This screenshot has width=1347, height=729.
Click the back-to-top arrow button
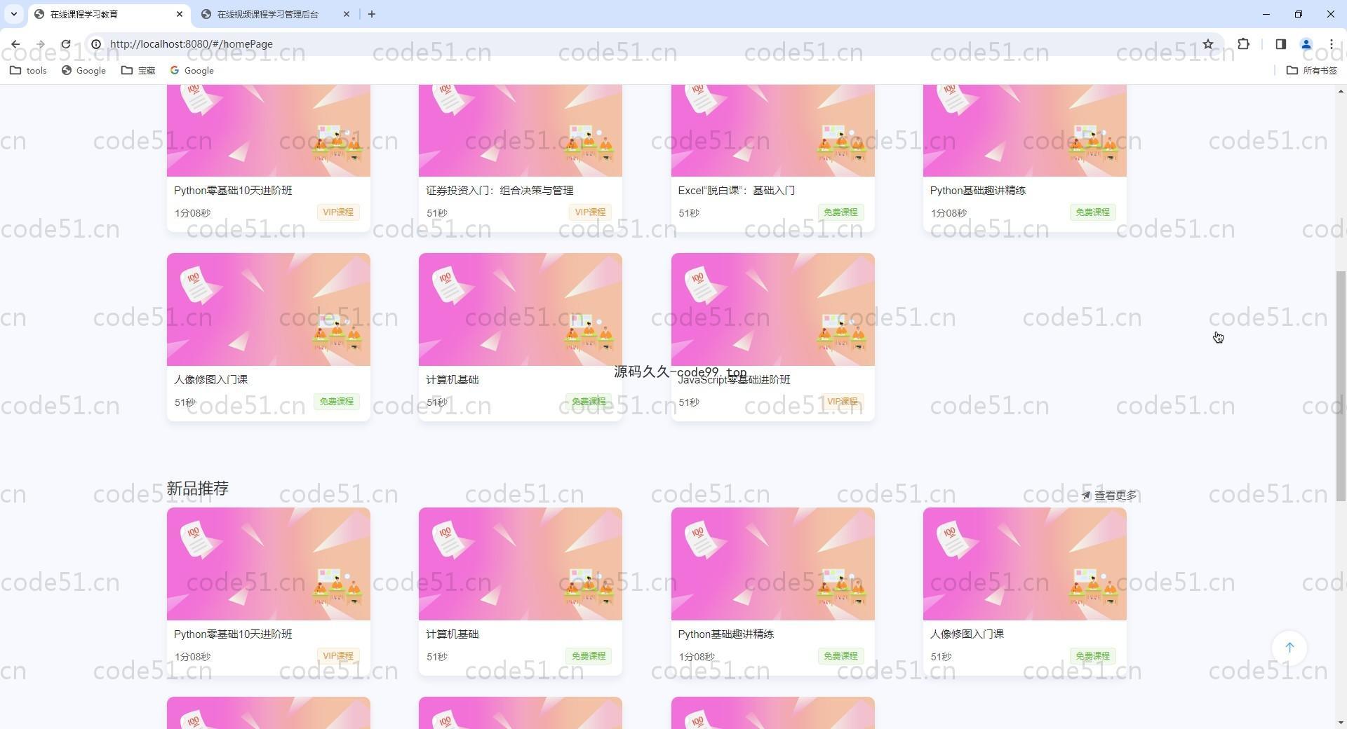[1289, 648]
